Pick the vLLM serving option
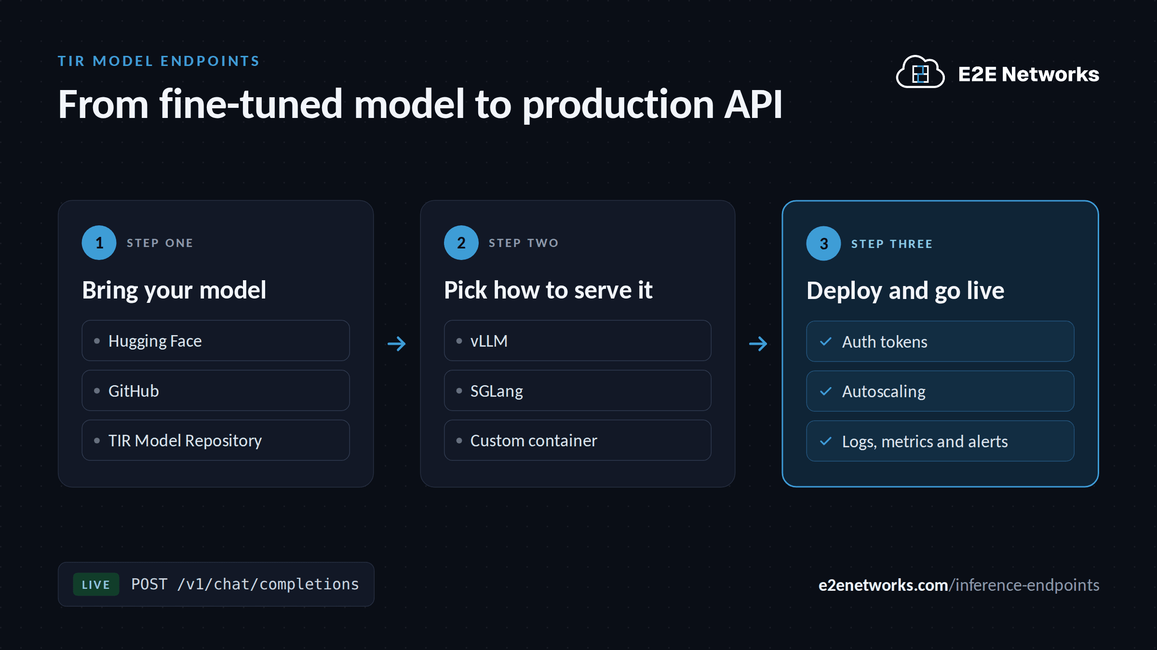 pos(578,341)
